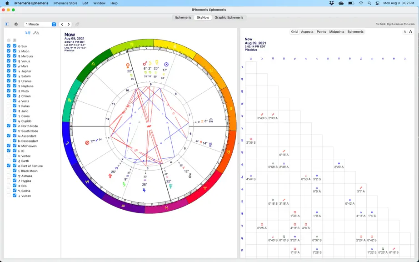
Task: Click the greyed-out link icon in the toolbar
Action: click(77, 24)
